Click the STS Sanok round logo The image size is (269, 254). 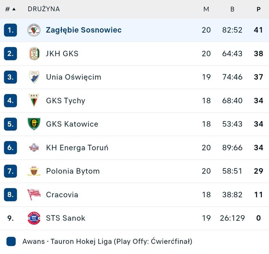(34, 218)
